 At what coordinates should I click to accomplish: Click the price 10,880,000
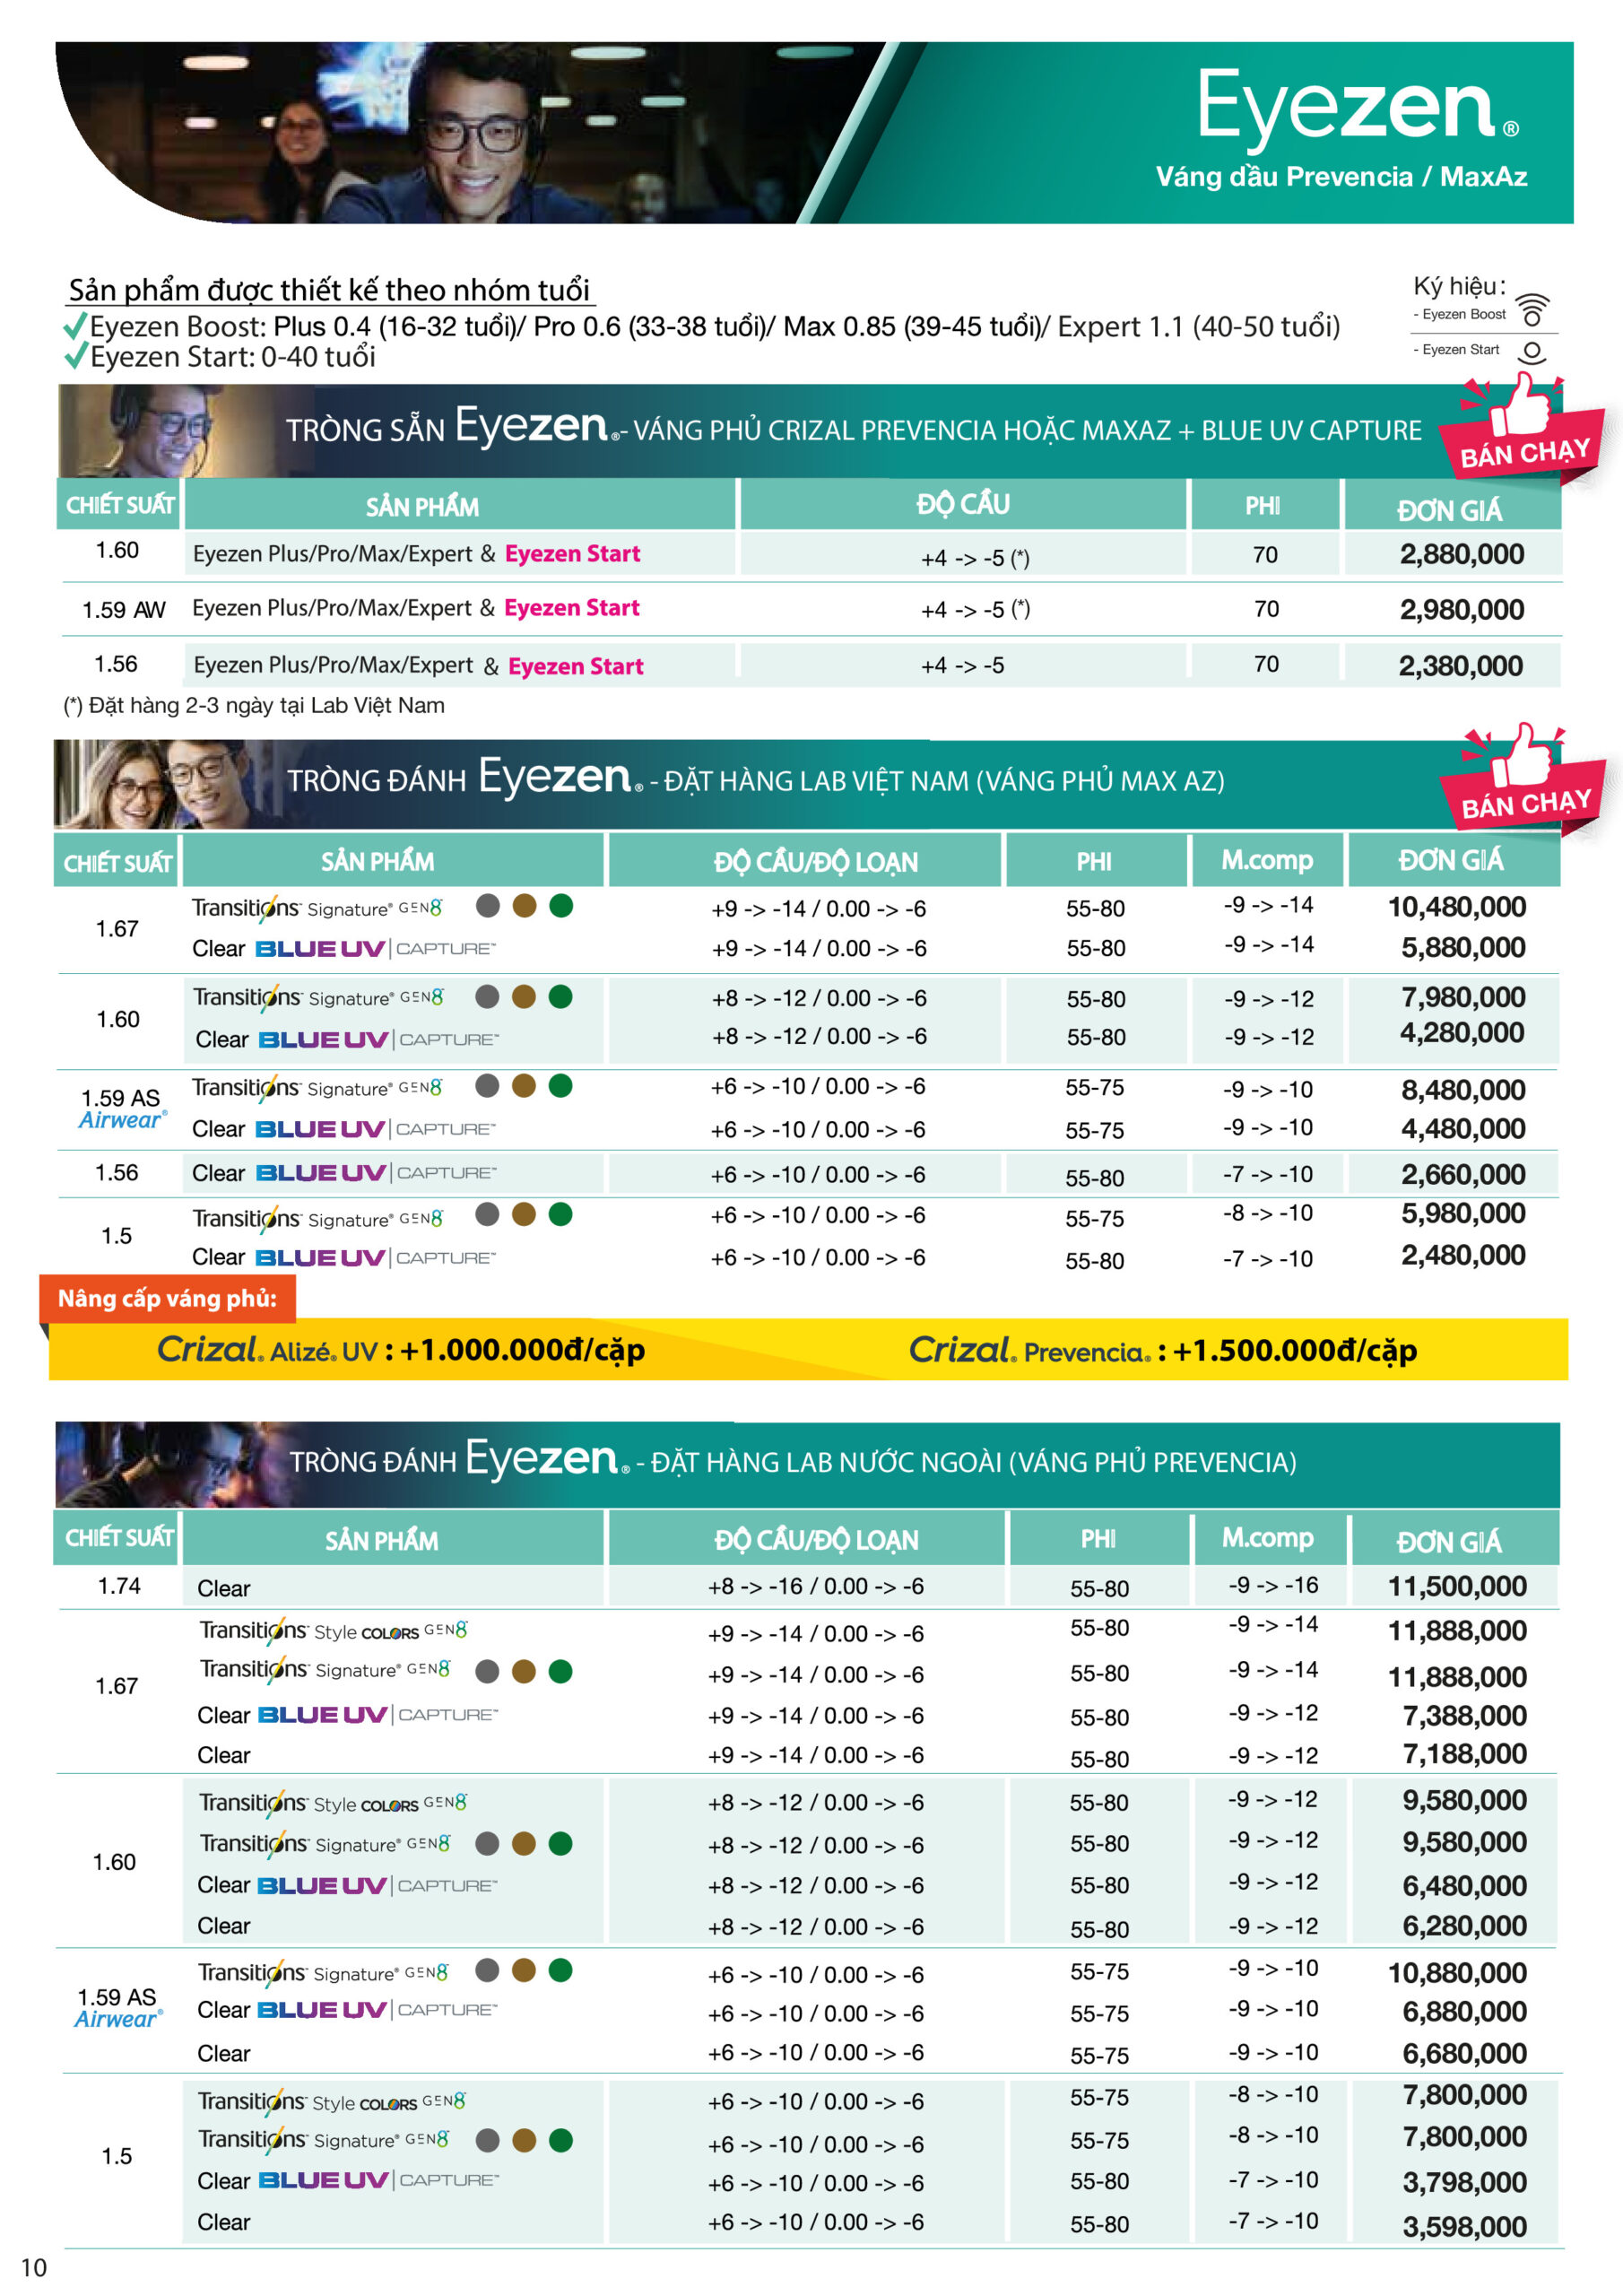tap(1458, 1973)
